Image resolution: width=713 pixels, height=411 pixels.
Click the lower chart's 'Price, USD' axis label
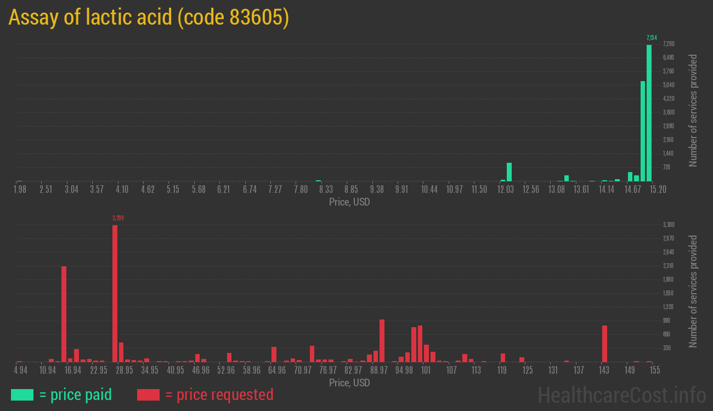349,383
